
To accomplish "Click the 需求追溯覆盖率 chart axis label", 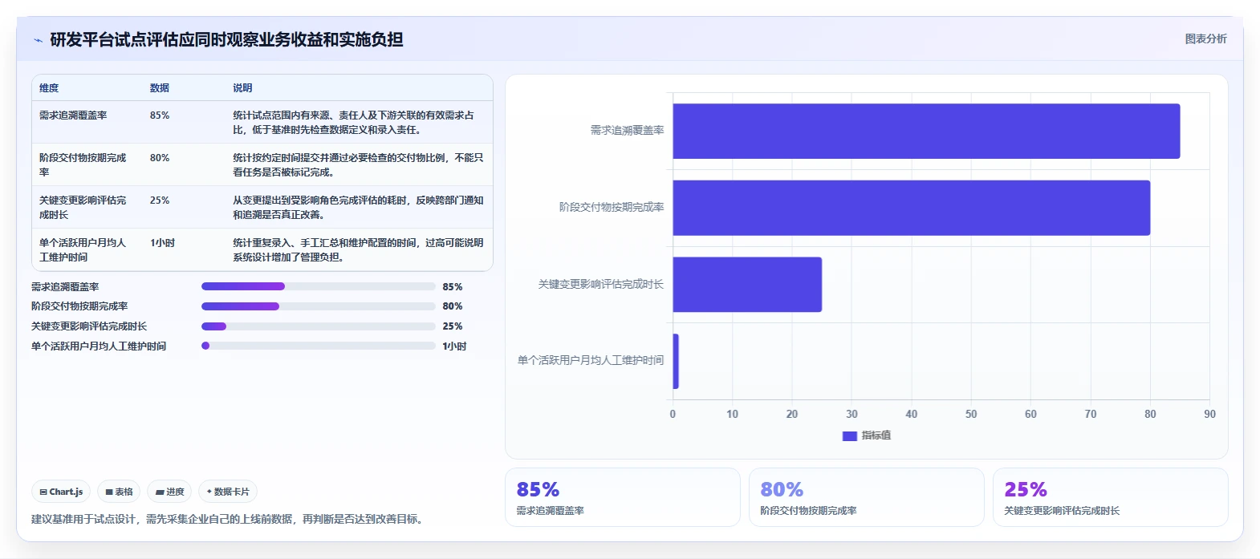I will click(x=627, y=130).
